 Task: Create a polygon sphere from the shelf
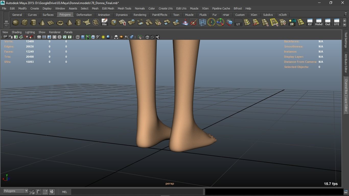coord(16,22)
